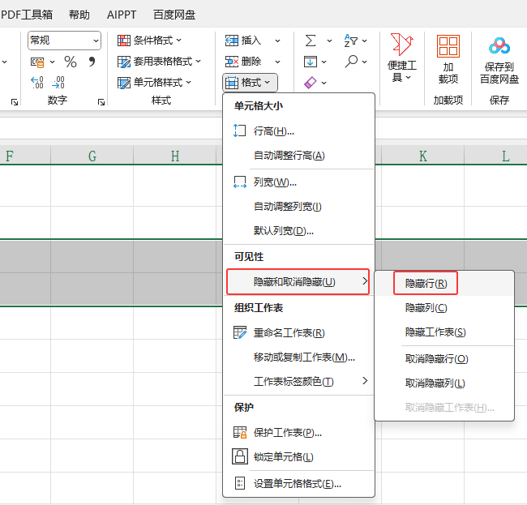Click the Find & Select magnifier icon
The height and width of the screenshot is (505, 527).
[351, 62]
